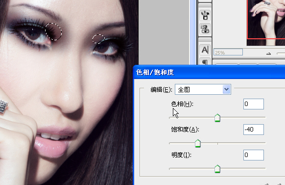This screenshot has height=185, width=285.
Task: Click the 25% zoom field in Navigator
Action: click(x=228, y=53)
